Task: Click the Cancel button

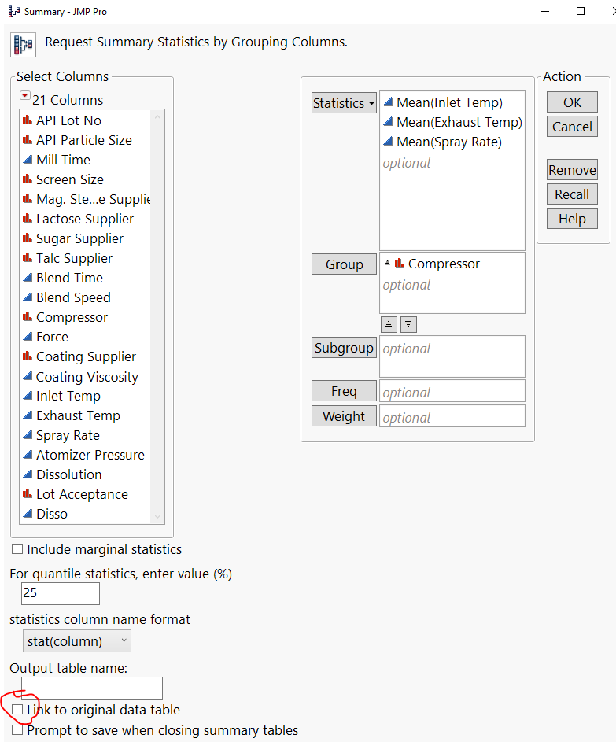Action: tap(572, 127)
